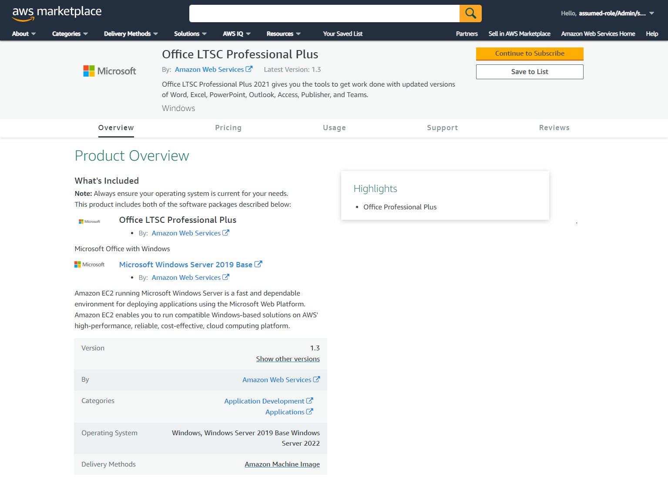The image size is (668, 484).
Task: Open the Resources dropdown
Action: [x=284, y=34]
